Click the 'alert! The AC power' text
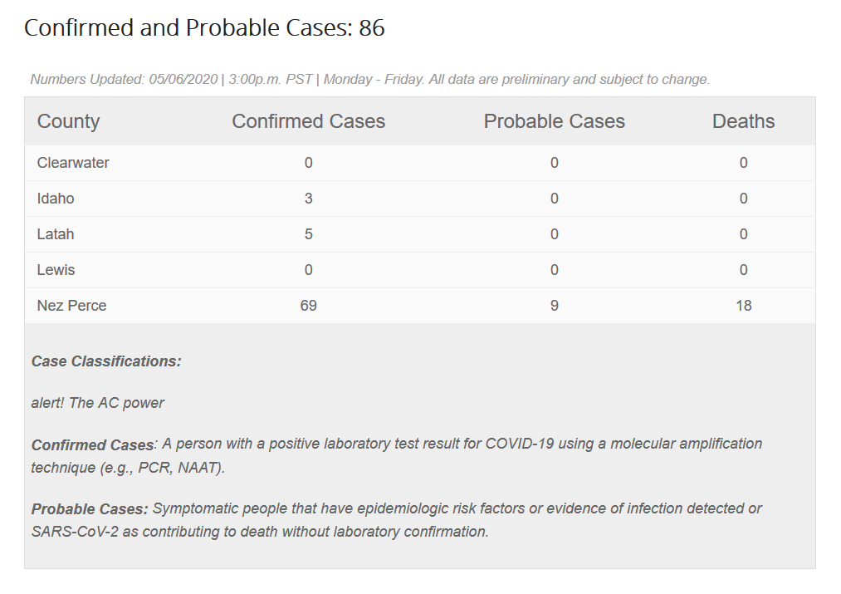 [x=98, y=403]
